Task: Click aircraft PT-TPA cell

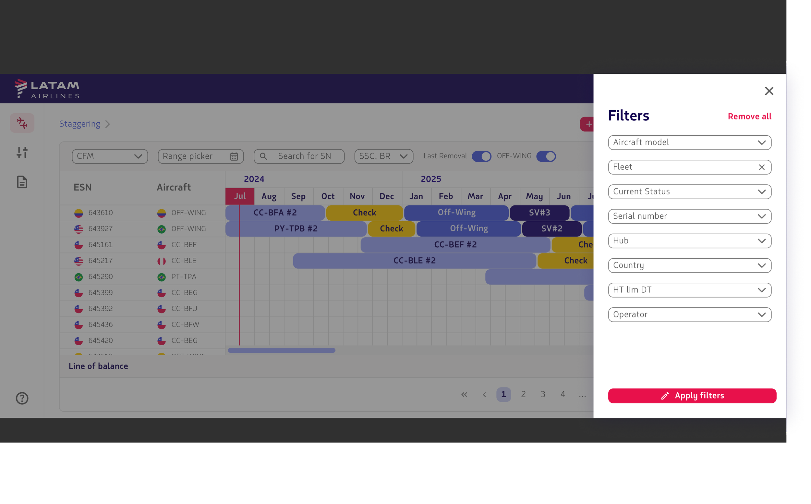Action: click(x=184, y=277)
